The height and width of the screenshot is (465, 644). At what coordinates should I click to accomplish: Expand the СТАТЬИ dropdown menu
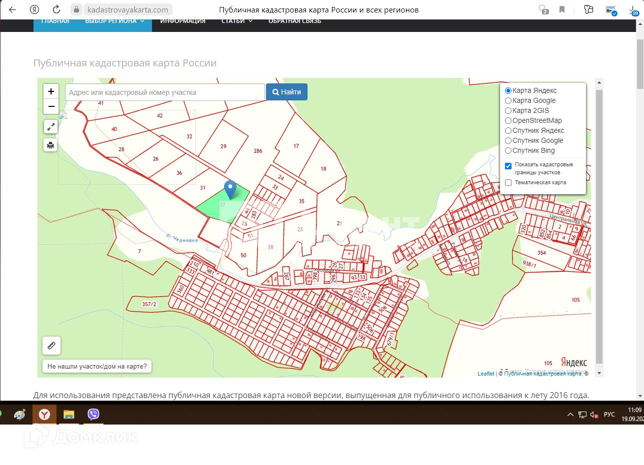pos(236,21)
